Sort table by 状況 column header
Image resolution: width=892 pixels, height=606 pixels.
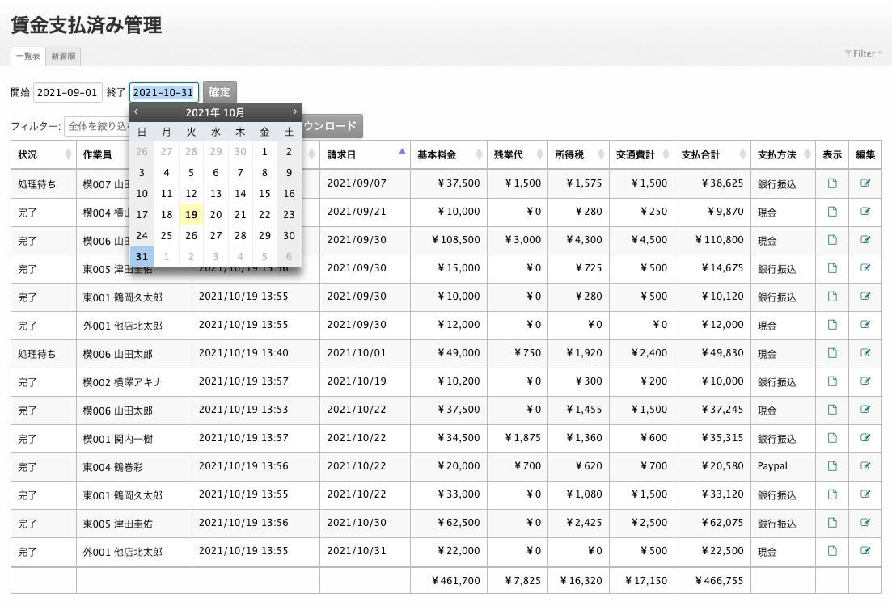coord(43,154)
